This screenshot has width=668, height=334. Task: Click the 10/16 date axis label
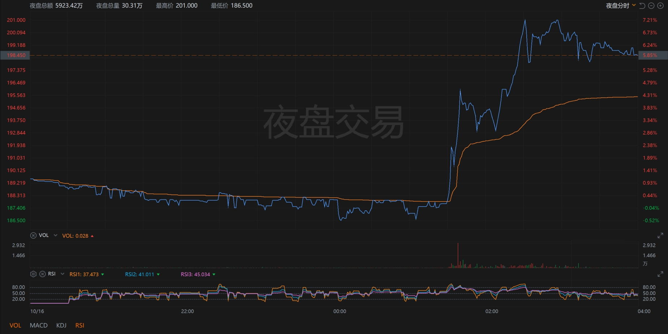[x=37, y=311]
